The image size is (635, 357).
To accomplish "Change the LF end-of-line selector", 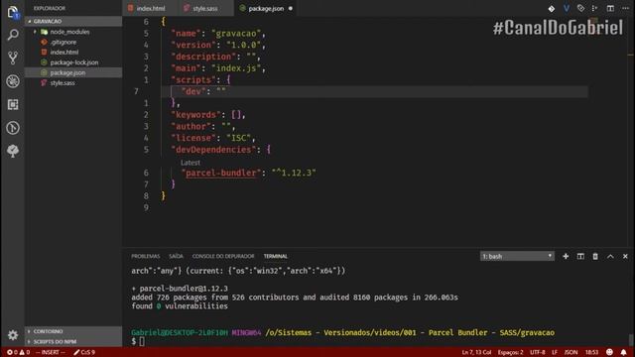I will click(555, 352).
